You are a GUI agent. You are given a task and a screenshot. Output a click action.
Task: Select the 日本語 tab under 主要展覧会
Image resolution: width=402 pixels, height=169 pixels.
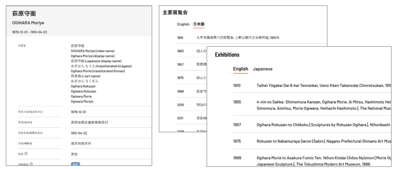click(199, 24)
